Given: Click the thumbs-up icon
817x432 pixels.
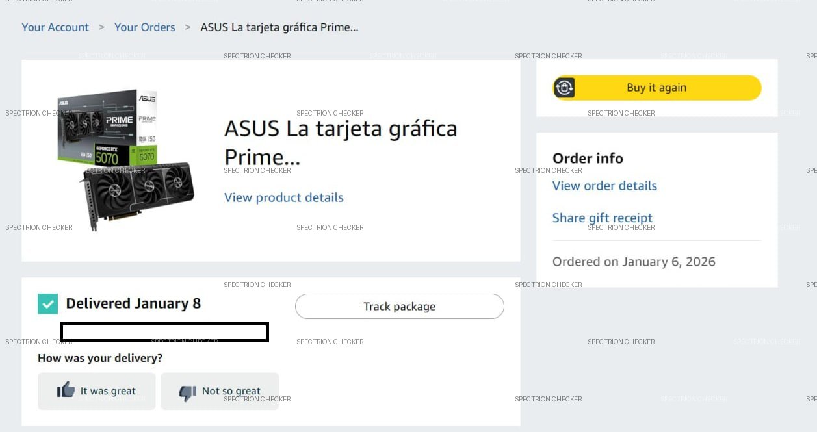Looking at the screenshot, I should coord(66,390).
